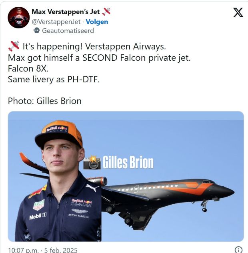Screen dimensions: 248x253
Task: Follow the account via the Volgen link
Action: (97, 22)
